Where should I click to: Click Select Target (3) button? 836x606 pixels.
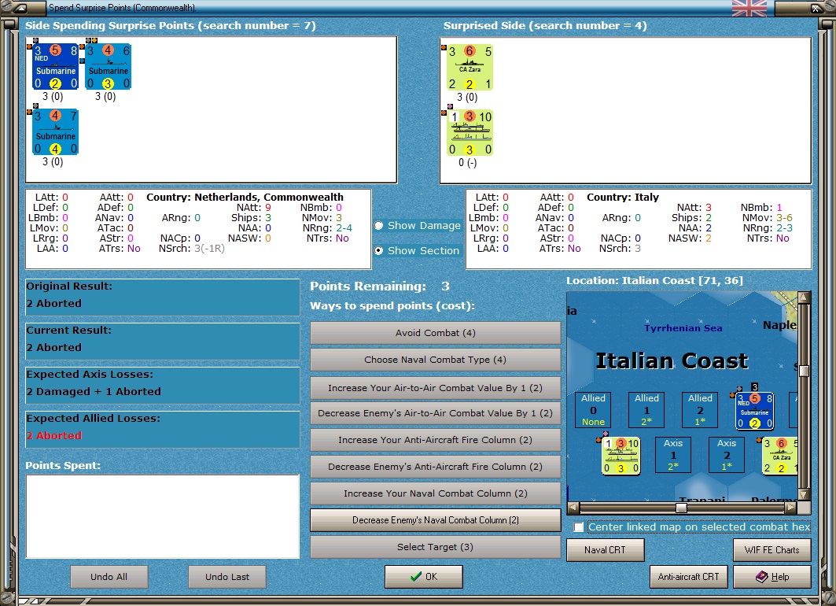pyautogui.click(x=435, y=547)
